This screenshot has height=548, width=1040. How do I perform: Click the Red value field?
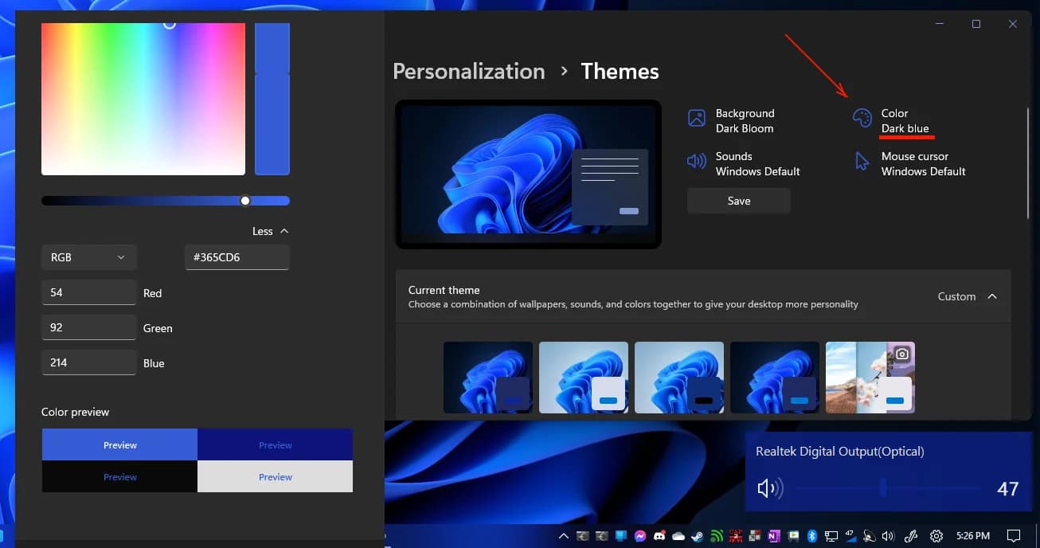coord(88,292)
